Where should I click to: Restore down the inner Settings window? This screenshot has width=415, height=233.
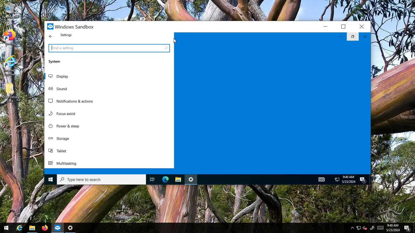click(353, 37)
